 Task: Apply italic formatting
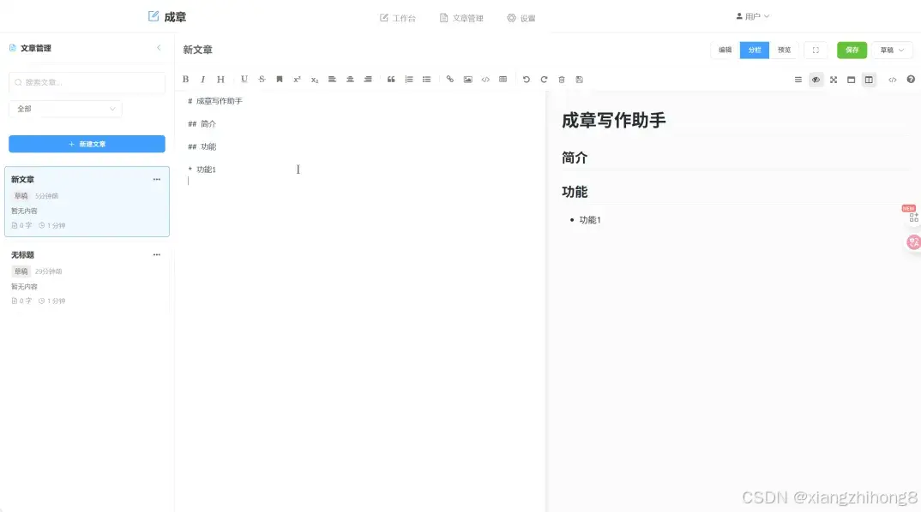point(202,79)
